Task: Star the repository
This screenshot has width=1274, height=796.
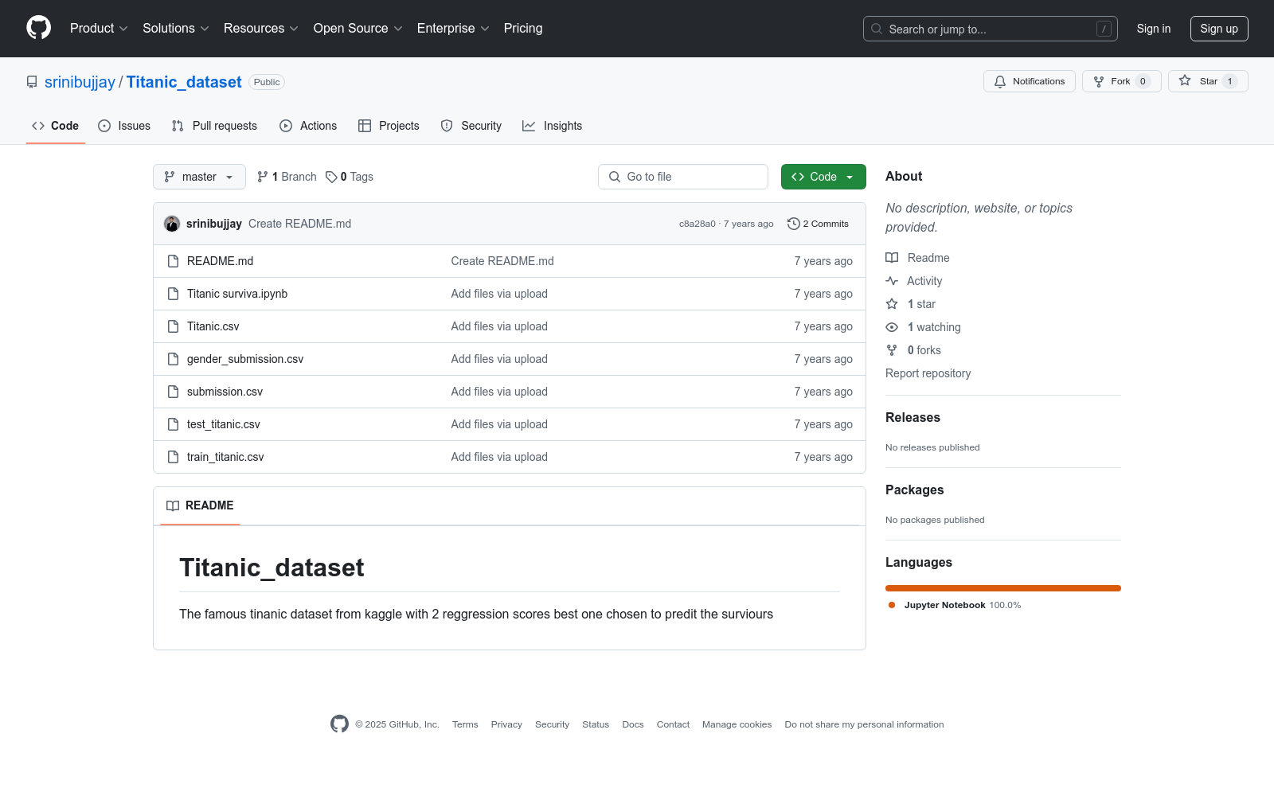Action: pos(1208,81)
